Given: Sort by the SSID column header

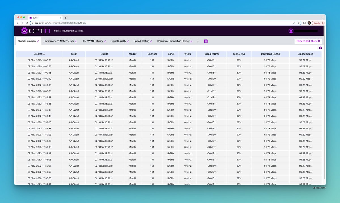Looking at the screenshot, I should tap(74, 54).
